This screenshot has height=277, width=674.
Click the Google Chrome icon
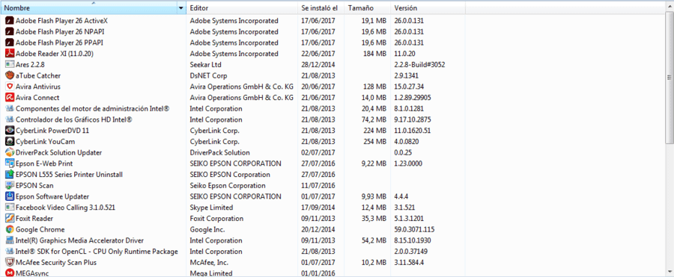10,229
